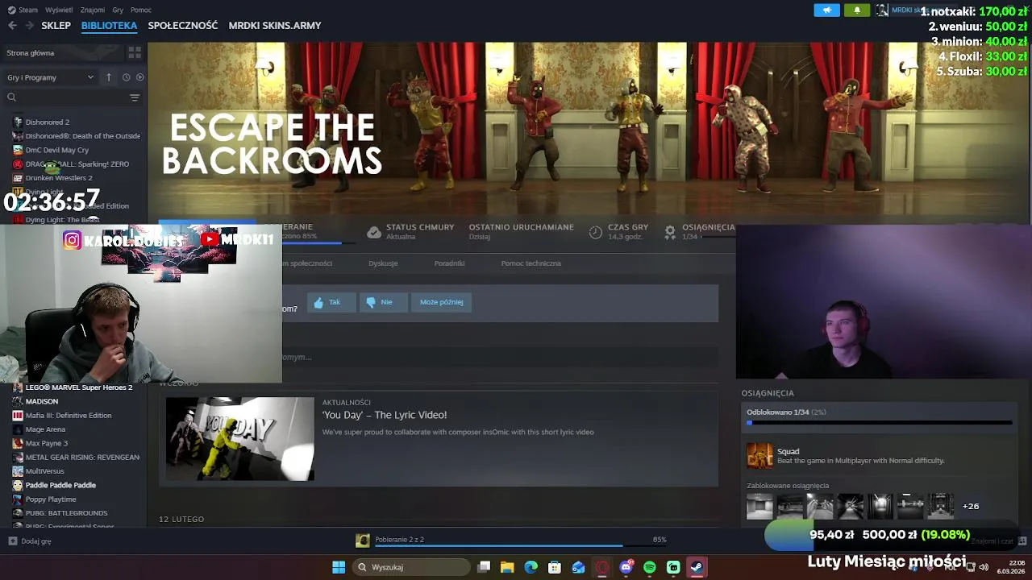Open Spotify from the taskbar
The width and height of the screenshot is (1032, 580).
650,567
